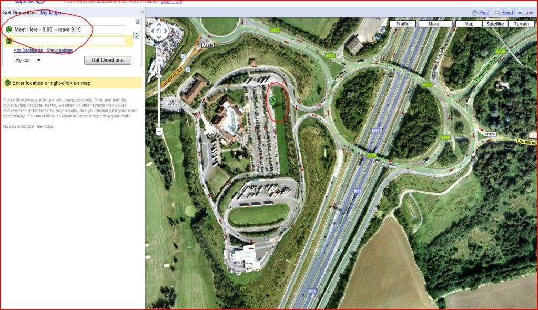
Task: Toggle the Traffic layer button
Action: pos(402,24)
